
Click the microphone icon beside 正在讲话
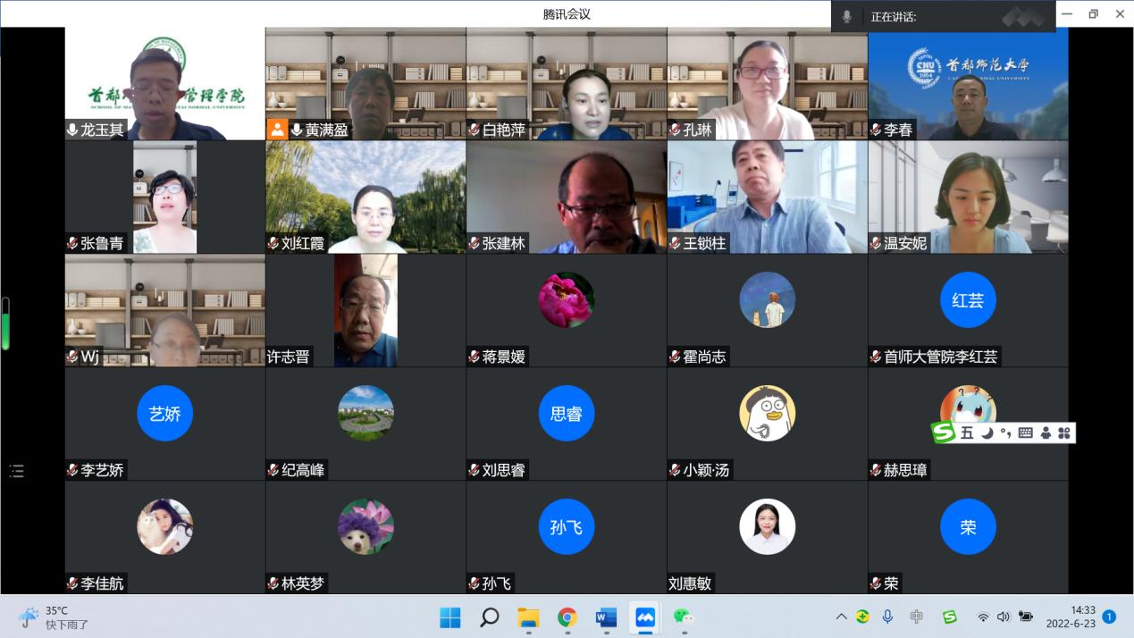(x=846, y=16)
